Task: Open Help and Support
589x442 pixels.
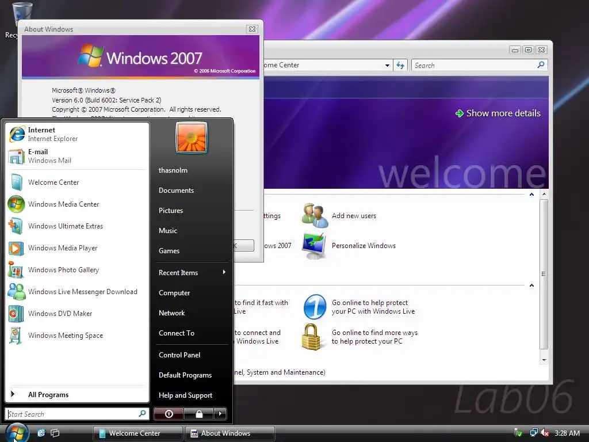Action: click(185, 395)
